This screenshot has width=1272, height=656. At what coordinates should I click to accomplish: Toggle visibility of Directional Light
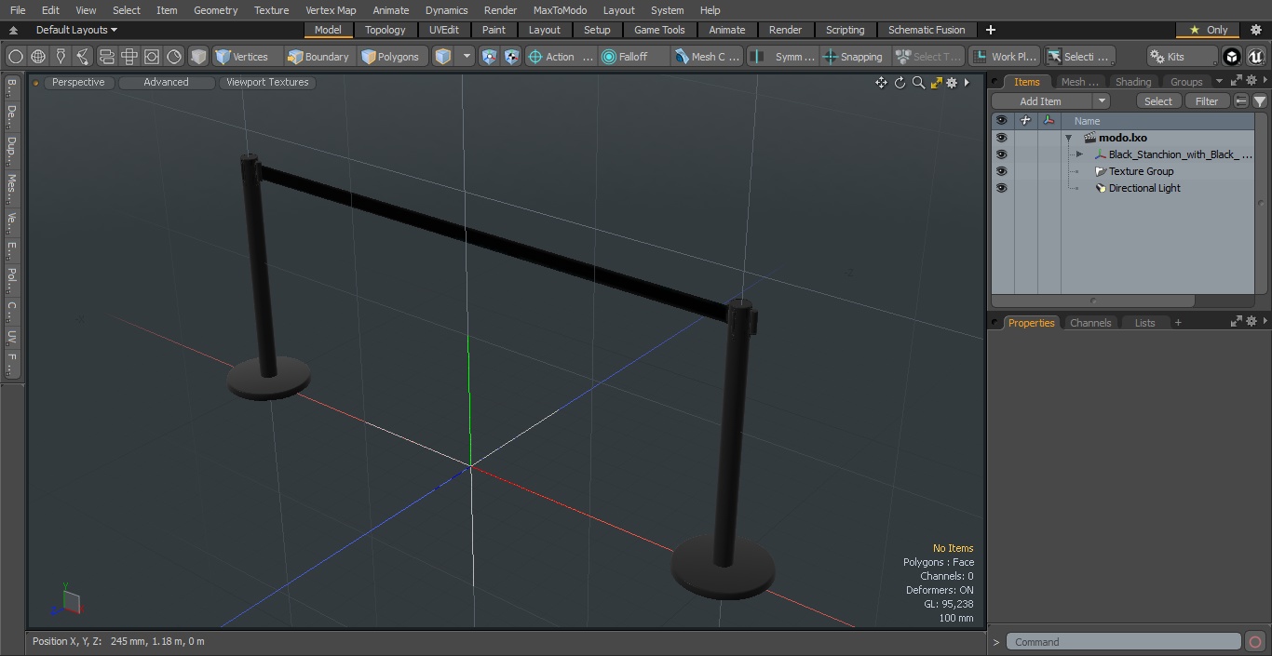pyautogui.click(x=1001, y=188)
